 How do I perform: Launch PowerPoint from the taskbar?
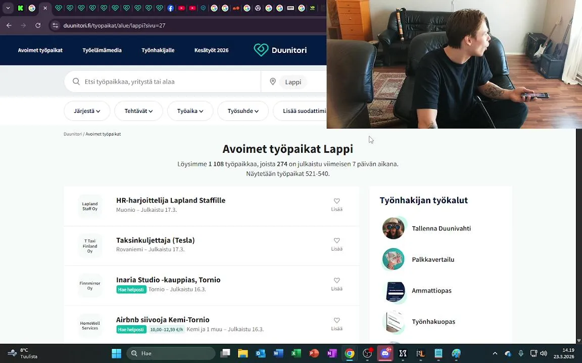coord(314,353)
